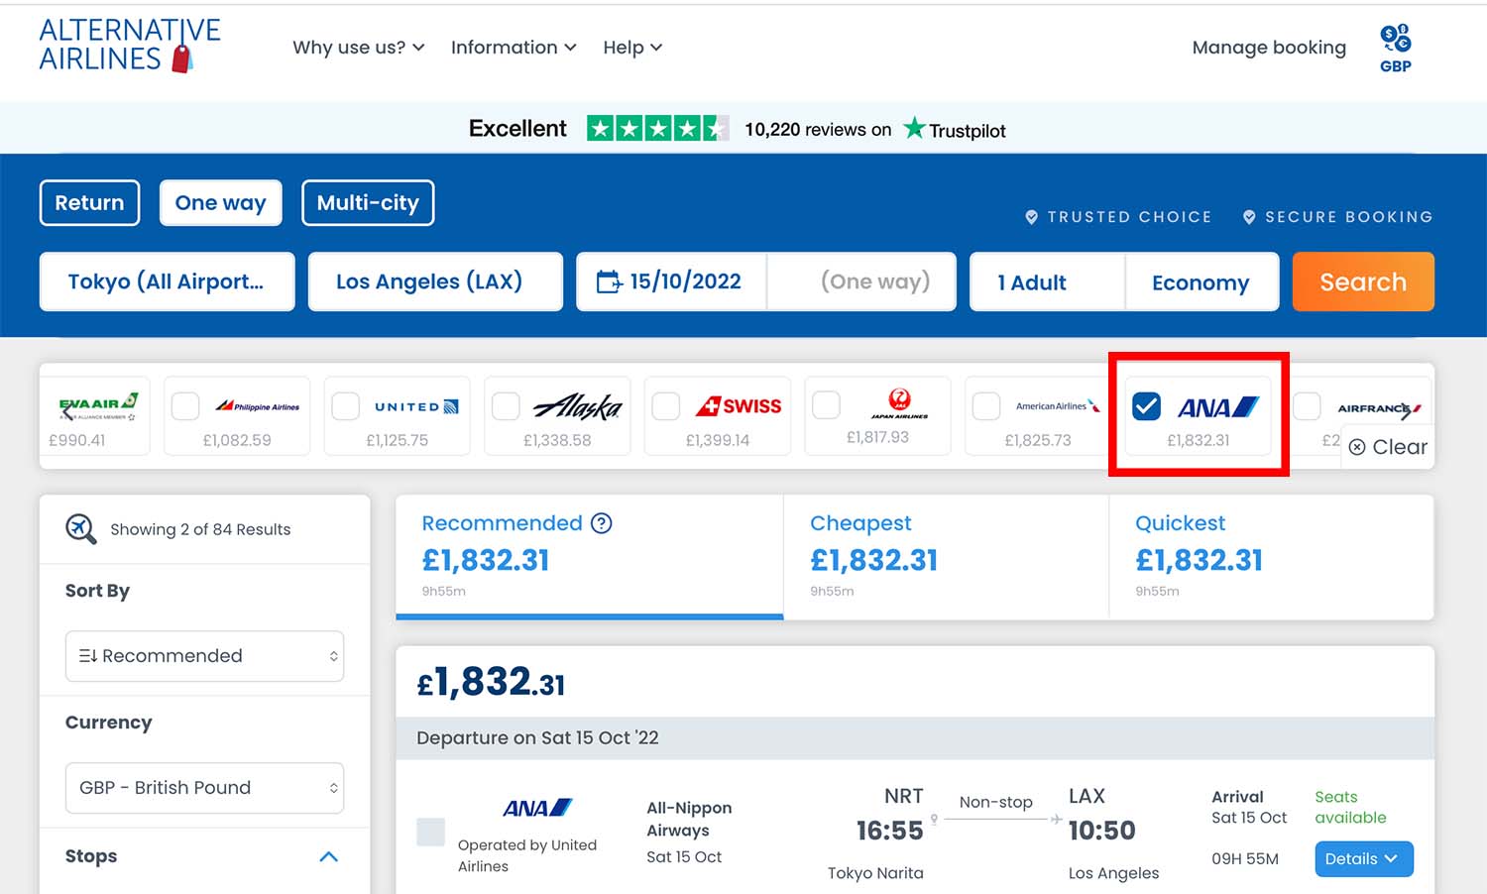Image resolution: width=1487 pixels, height=894 pixels.
Task: Click the Japan Airlines logo
Action: [x=899, y=403]
